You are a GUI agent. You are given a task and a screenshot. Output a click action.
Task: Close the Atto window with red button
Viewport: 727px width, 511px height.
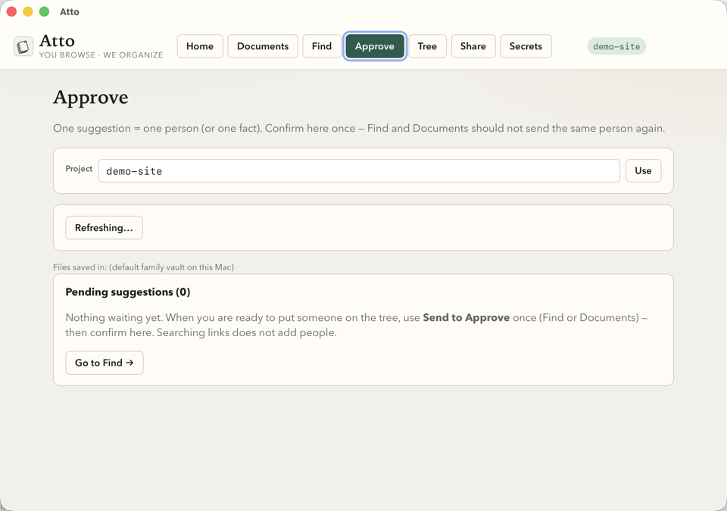11,11
